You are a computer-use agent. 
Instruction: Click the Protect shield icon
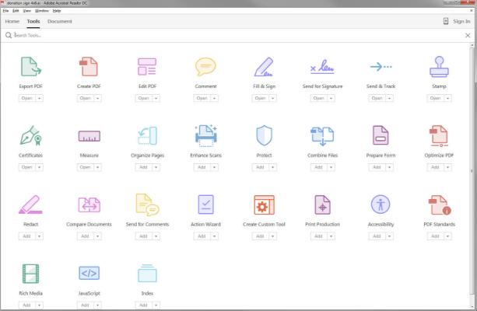[x=264, y=136]
